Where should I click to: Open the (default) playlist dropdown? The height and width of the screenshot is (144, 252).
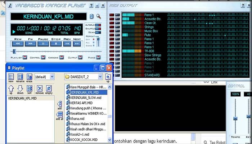52,77
